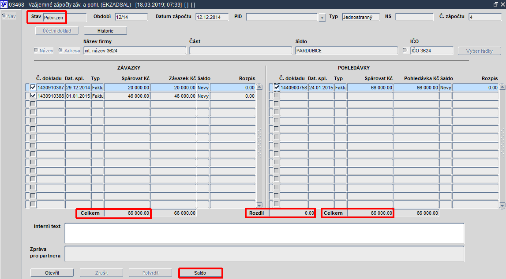This screenshot has height=279, width=506.
Task: Click Závazky Celkem Spárovat total 66 000.00
Action: coord(127,213)
